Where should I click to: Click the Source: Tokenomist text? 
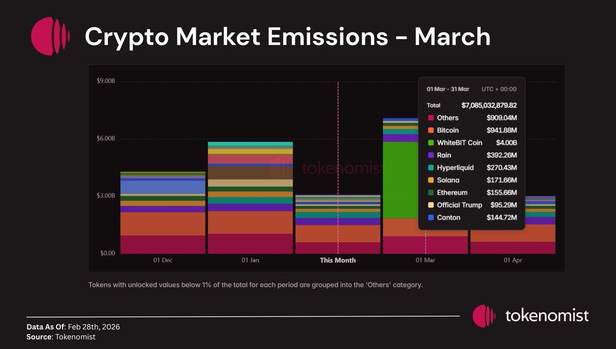coord(61,337)
